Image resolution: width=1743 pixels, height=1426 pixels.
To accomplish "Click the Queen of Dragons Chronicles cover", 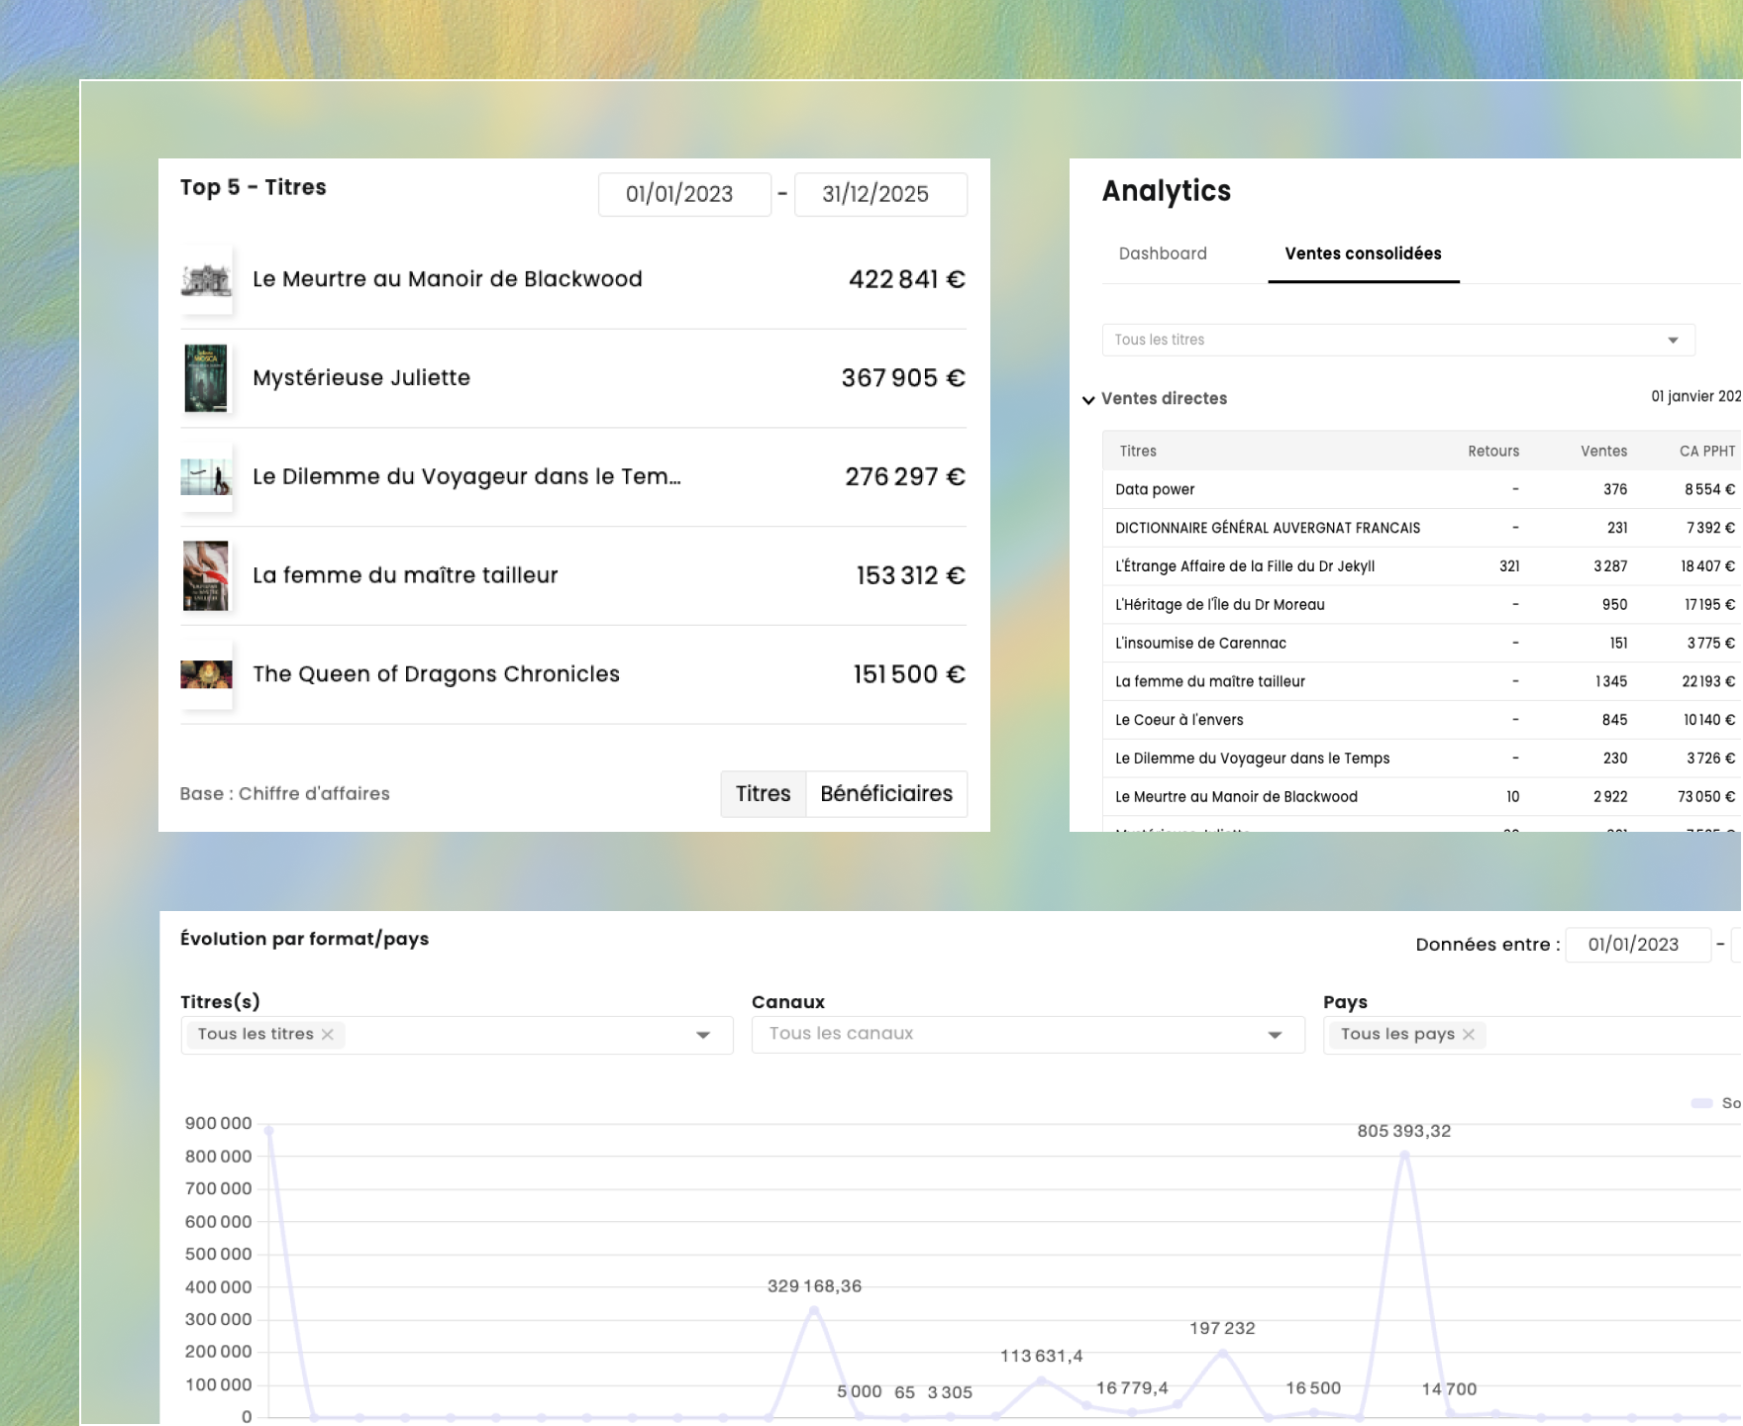I will coord(206,674).
